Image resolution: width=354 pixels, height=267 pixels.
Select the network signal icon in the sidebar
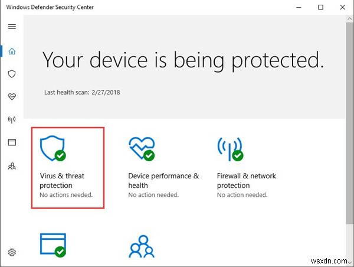12,120
